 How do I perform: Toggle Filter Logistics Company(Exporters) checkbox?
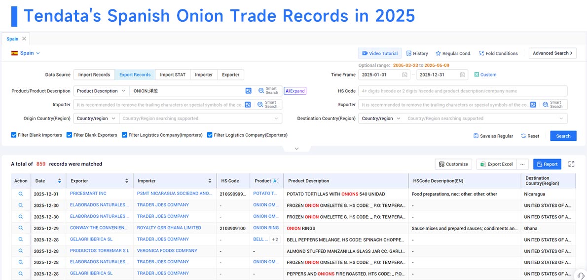[210, 135]
